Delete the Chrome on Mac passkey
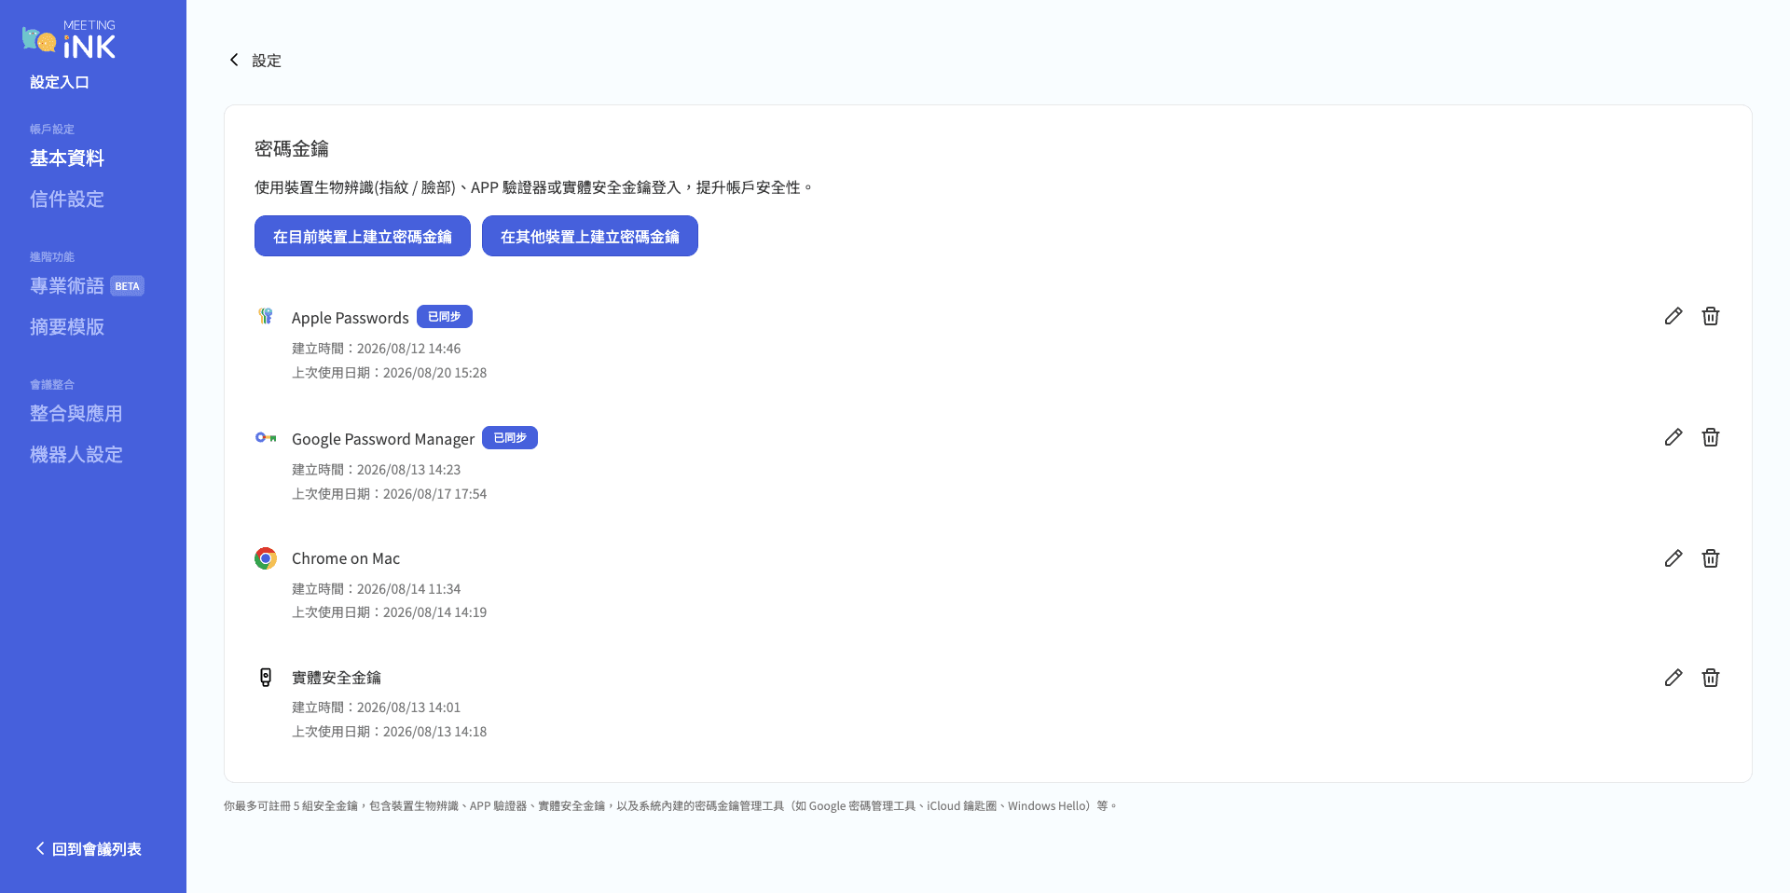The width and height of the screenshot is (1790, 893). [x=1711, y=558]
